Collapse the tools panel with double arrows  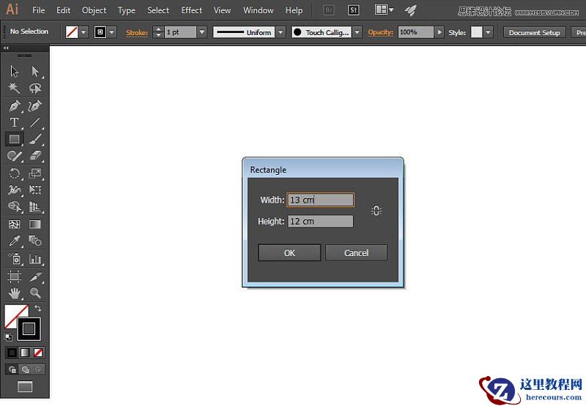point(6,48)
